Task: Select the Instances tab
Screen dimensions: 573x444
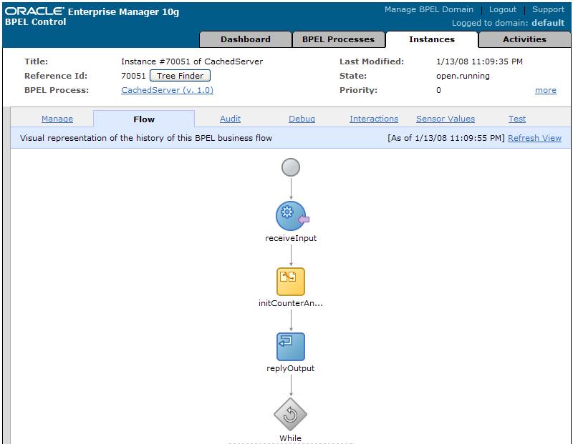Action: pyautogui.click(x=432, y=39)
